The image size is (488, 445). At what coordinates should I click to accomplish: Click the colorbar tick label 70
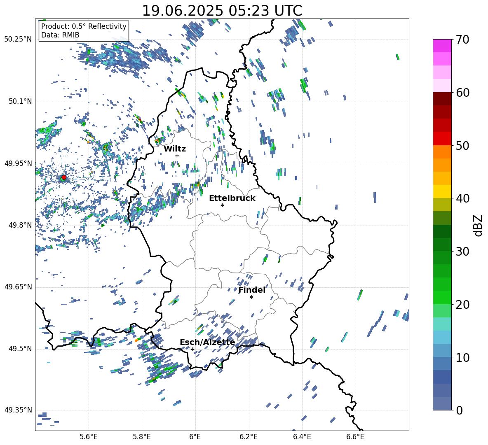462,40
